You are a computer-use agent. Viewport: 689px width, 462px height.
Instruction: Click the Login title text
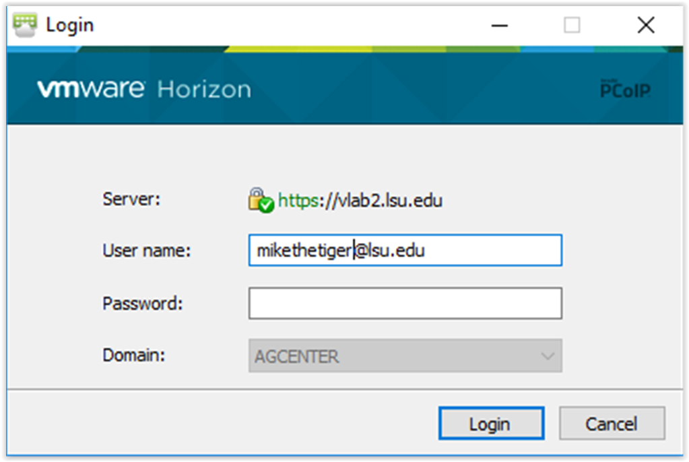tap(70, 26)
